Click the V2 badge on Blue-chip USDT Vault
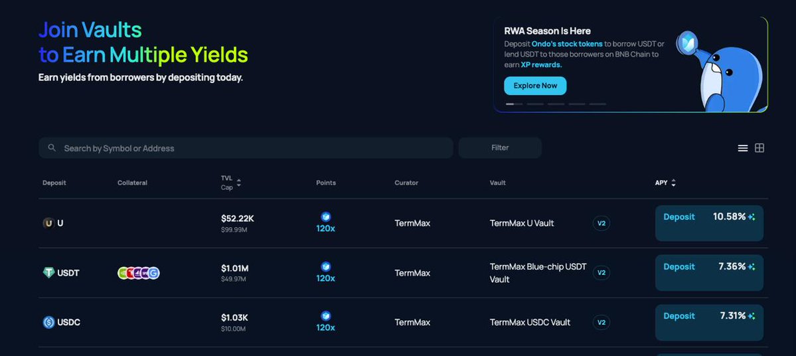The image size is (796, 356). click(x=601, y=273)
